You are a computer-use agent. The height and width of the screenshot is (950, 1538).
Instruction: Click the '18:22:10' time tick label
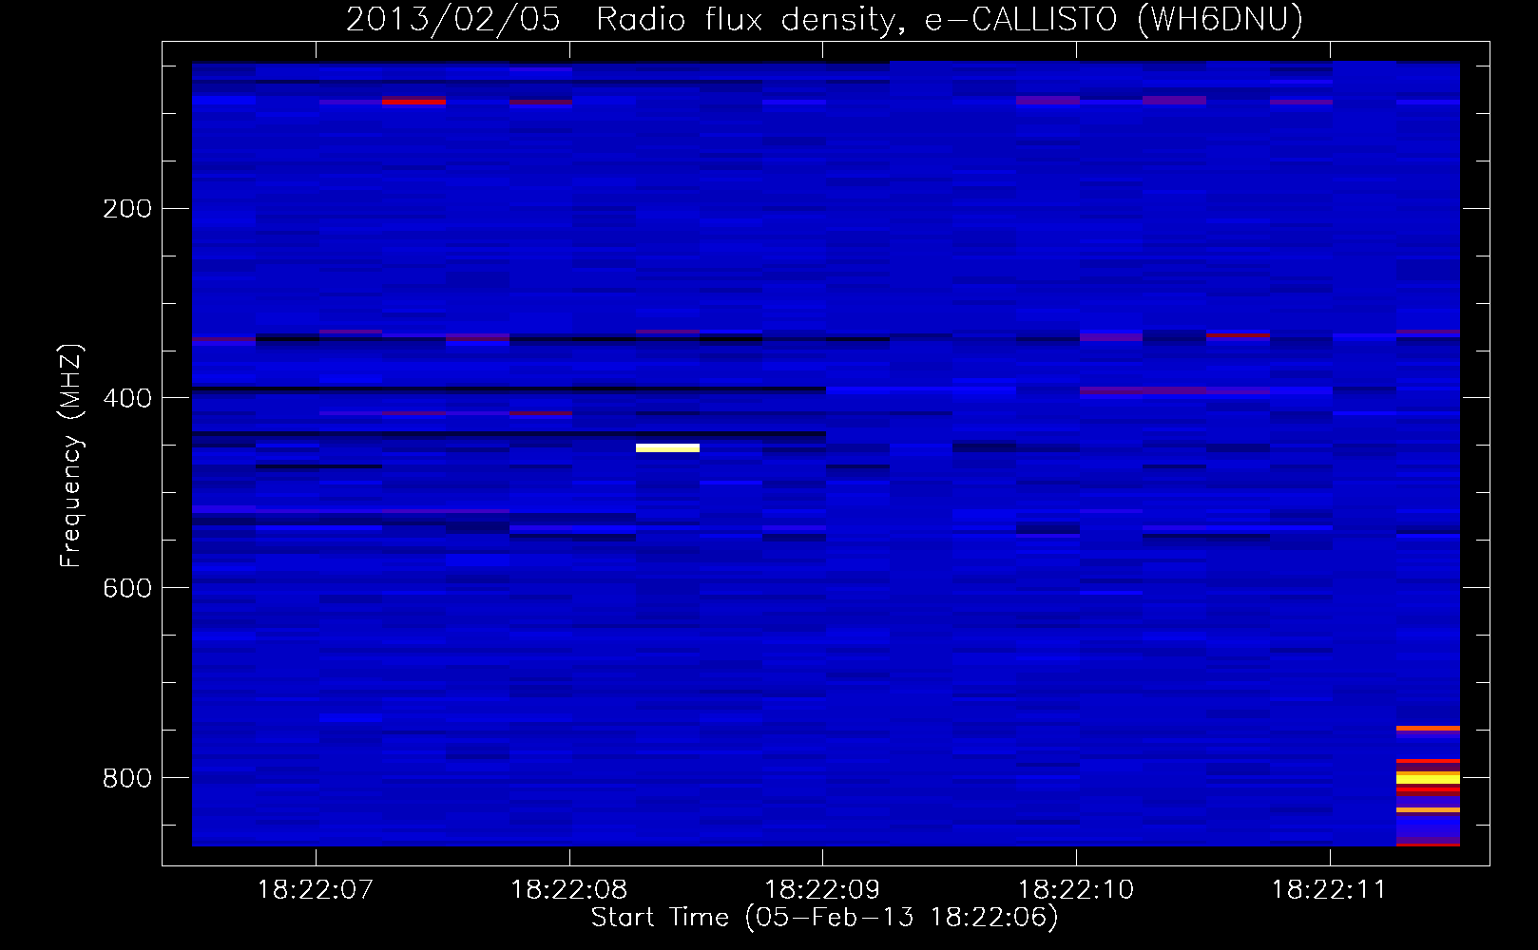(x=1076, y=890)
